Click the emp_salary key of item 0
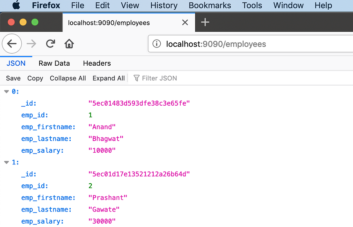 coord(42,150)
